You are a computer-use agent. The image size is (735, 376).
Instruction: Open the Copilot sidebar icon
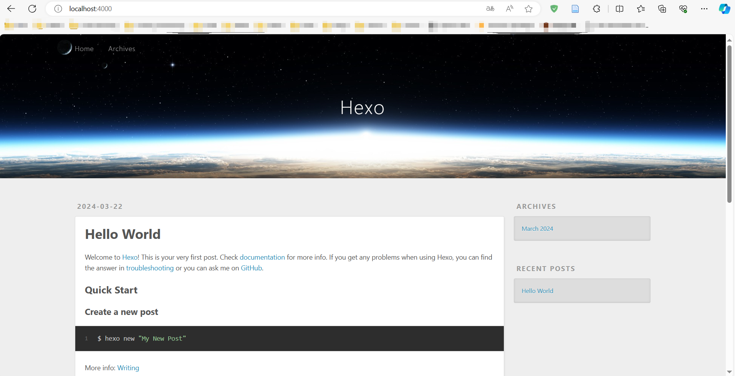725,8
